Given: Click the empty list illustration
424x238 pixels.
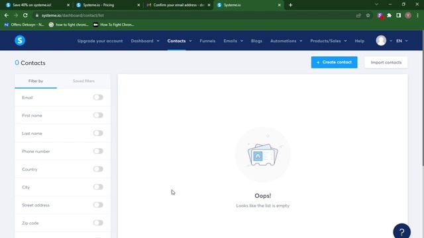Looking at the screenshot, I should 262,154.
